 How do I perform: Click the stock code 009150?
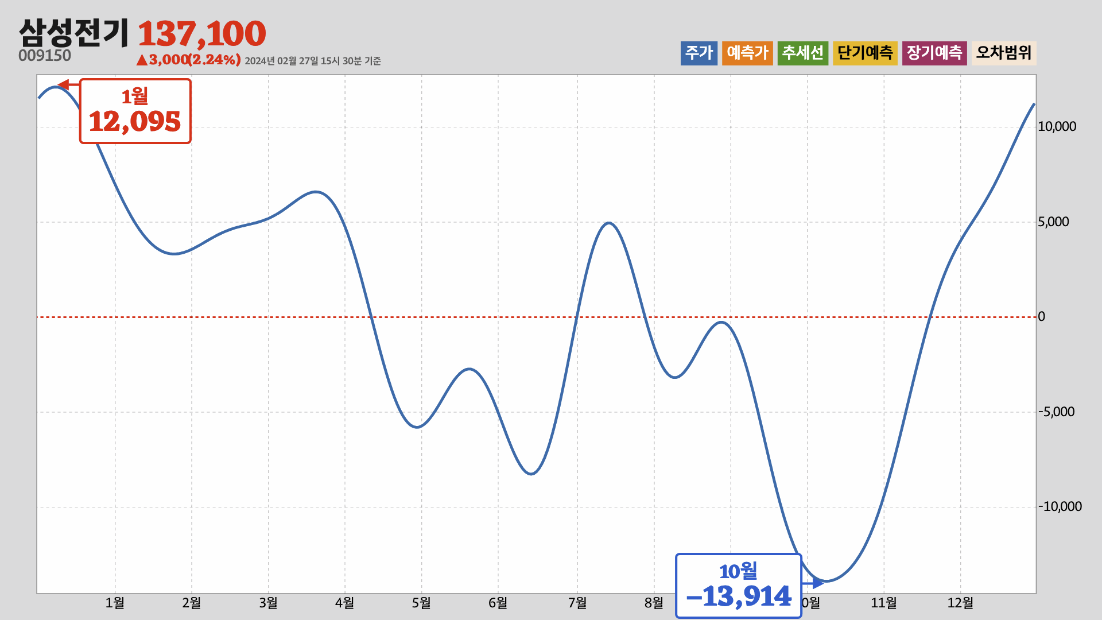click(45, 56)
